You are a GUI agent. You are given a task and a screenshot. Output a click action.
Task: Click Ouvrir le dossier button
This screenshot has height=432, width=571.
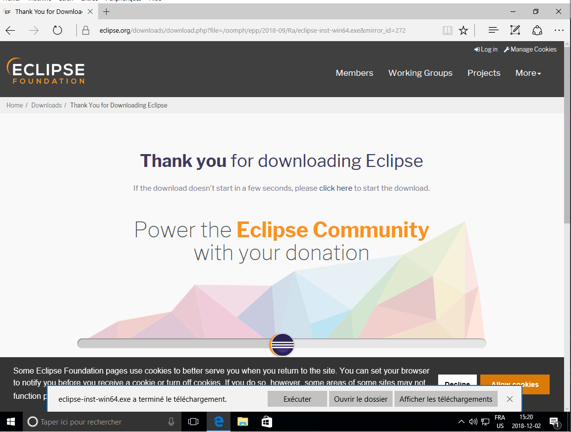pyautogui.click(x=360, y=399)
